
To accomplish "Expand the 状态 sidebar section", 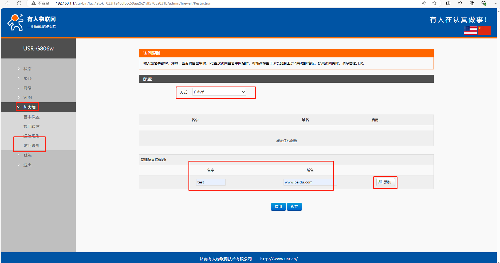I will pyautogui.click(x=27, y=69).
